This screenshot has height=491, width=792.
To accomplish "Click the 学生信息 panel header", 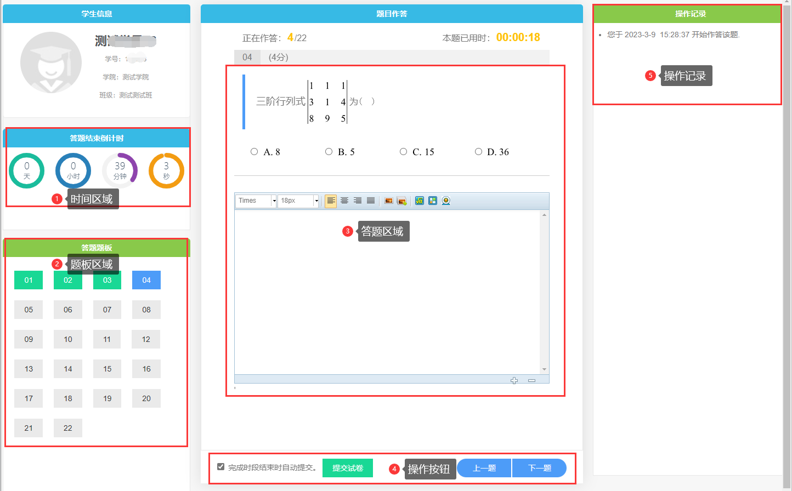I will coord(97,14).
